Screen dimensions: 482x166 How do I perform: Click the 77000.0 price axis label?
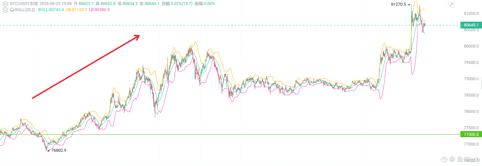point(471,144)
